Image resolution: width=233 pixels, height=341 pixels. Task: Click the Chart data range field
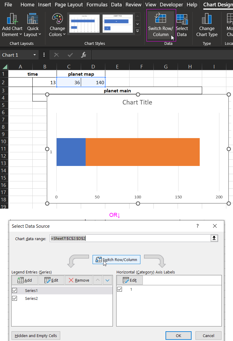pyautogui.click(x=130, y=238)
